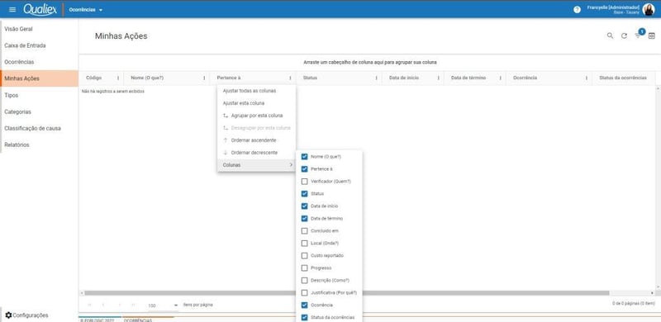This screenshot has height=322, width=661.
Task: Open the search magnifier icon
Action: (x=610, y=36)
